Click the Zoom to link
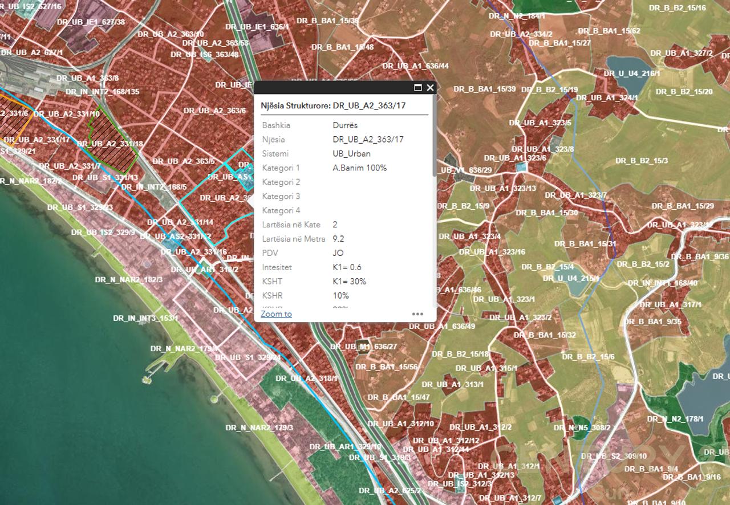Screen dimensions: 730x505 click(x=276, y=314)
